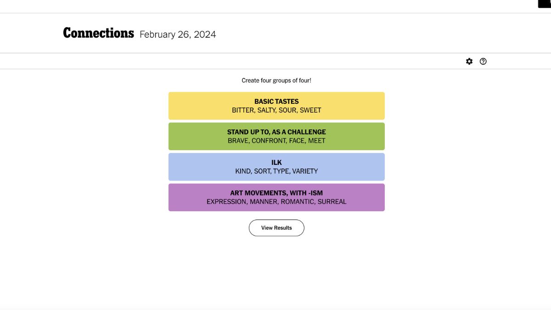
Task: Click the View Results button
Action: pyautogui.click(x=276, y=228)
